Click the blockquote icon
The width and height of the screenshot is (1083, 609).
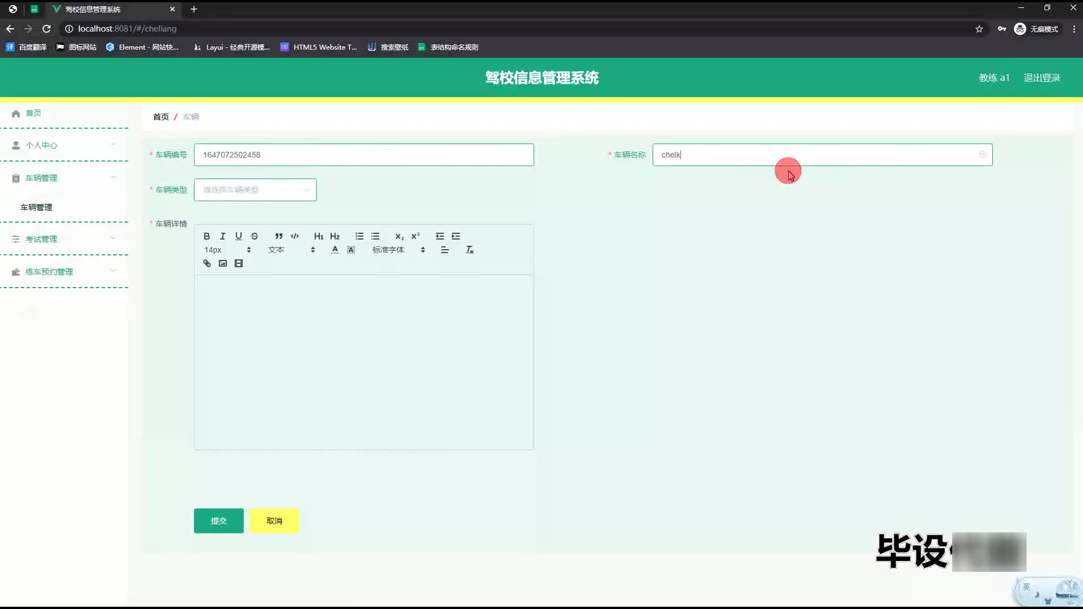(x=279, y=236)
